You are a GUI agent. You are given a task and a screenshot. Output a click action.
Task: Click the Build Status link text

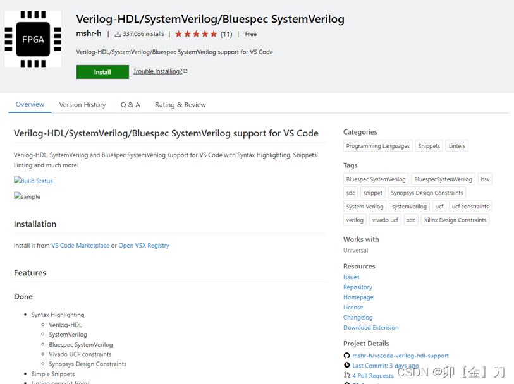pos(37,181)
